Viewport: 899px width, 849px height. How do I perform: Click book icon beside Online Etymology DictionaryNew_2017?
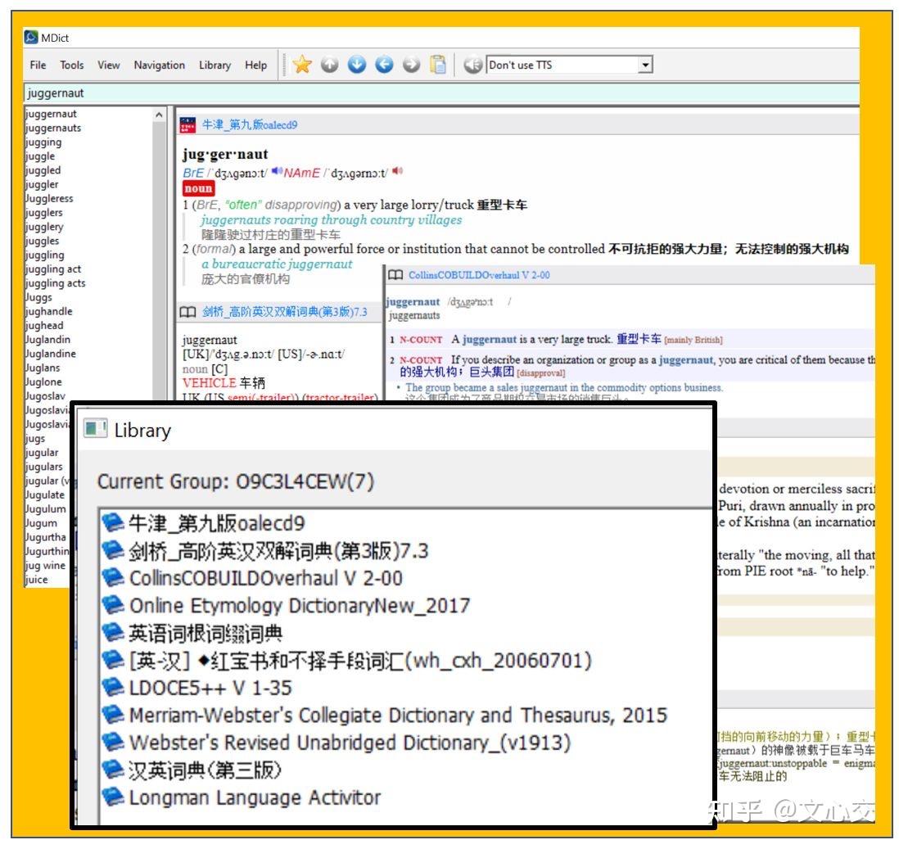(113, 605)
